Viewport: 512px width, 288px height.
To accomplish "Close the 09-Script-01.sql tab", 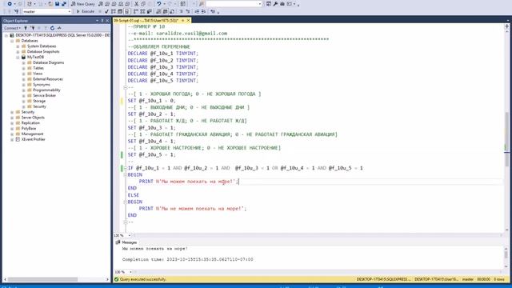I will [x=188, y=20].
